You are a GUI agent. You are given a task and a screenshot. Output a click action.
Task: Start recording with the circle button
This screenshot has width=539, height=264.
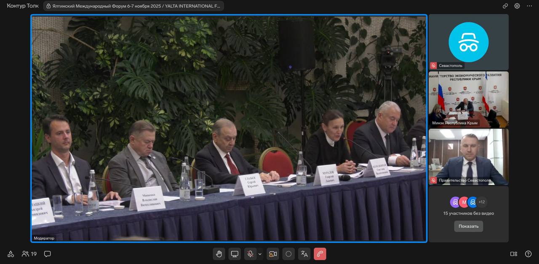[288, 254]
